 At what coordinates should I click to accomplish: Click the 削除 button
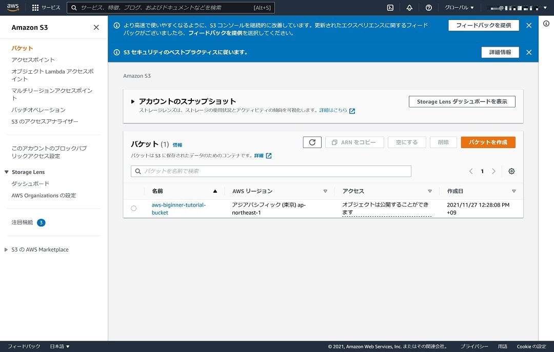tap(443, 142)
